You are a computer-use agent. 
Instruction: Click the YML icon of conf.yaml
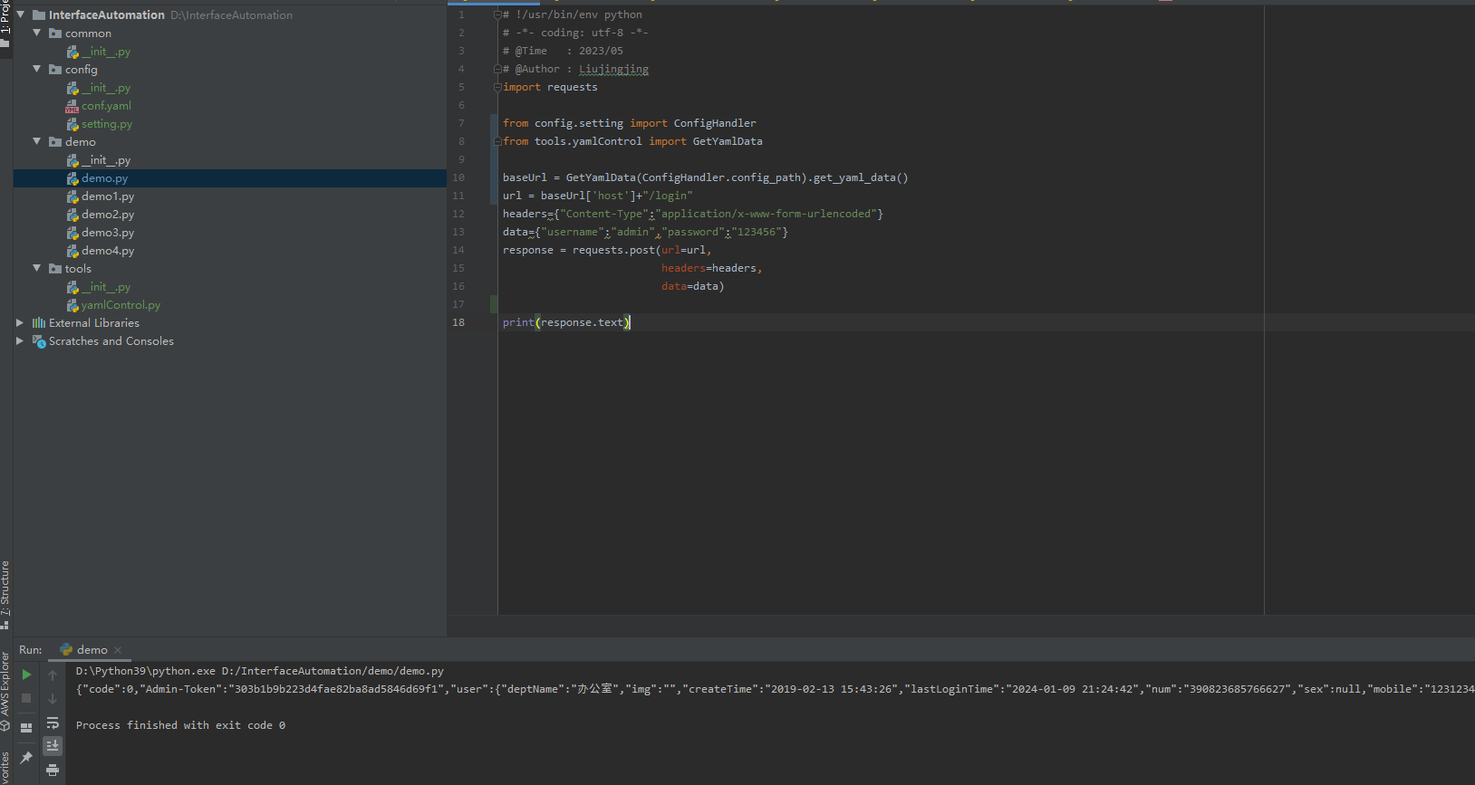(72, 106)
